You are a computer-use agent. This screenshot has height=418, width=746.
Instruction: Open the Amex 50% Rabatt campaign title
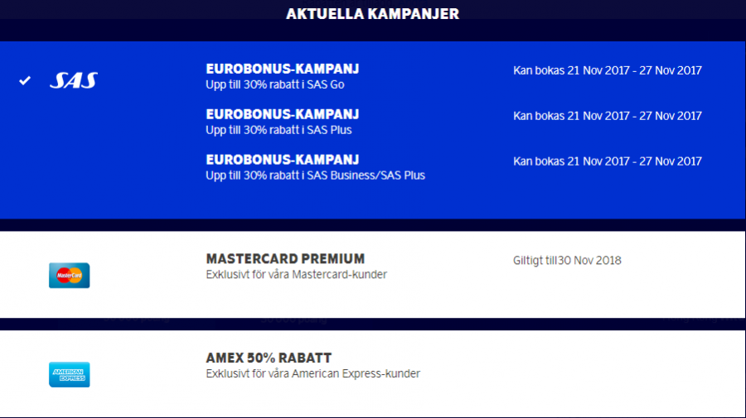tap(269, 358)
